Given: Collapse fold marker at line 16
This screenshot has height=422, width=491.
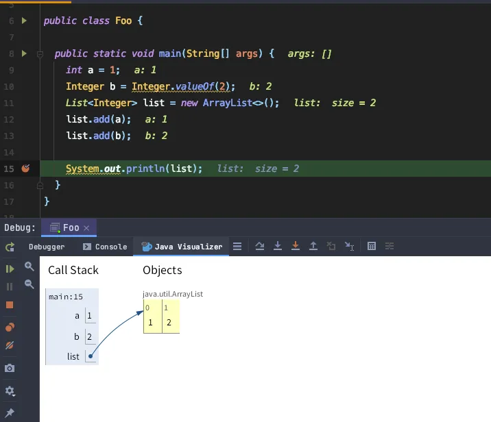Looking at the screenshot, I should click(x=40, y=186).
